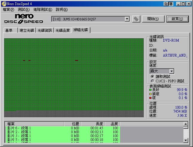Image resolution: width=193 pixels, height=147 pixels.
Task: Select the C1/C2 - PI/PO 測試 radio button
Action: click(153, 81)
